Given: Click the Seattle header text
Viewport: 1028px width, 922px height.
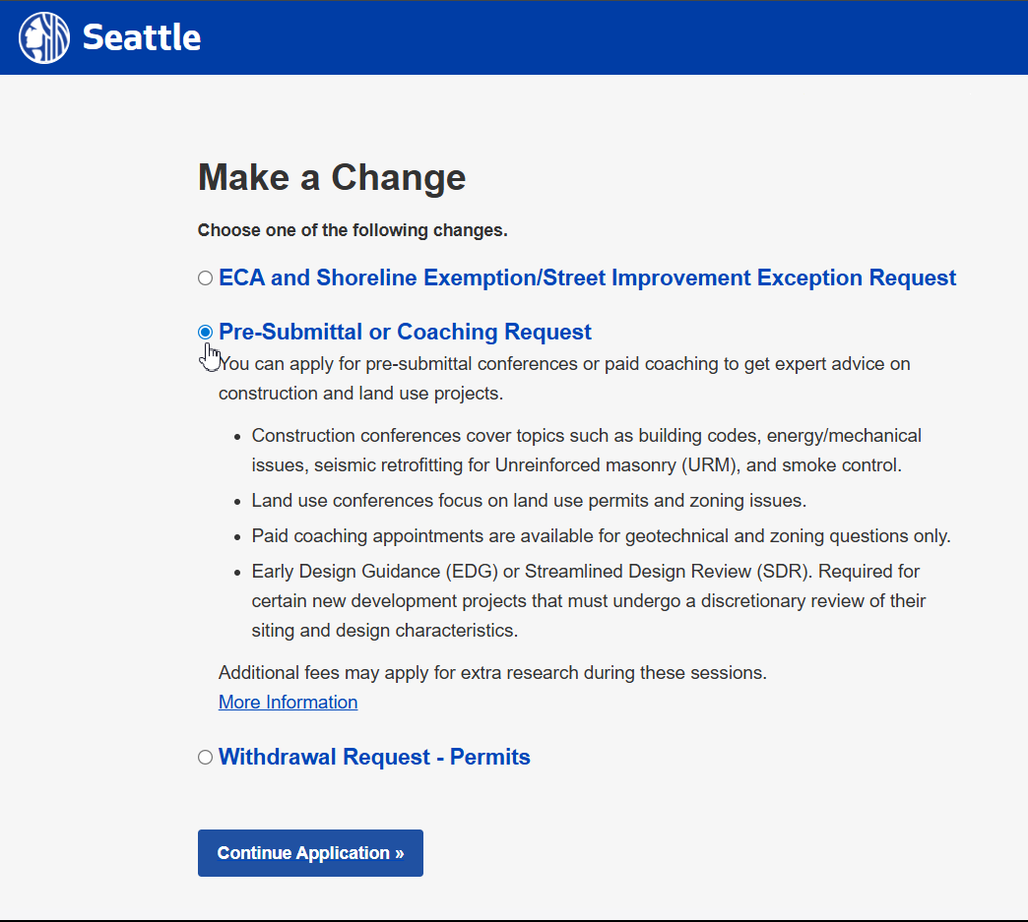Looking at the screenshot, I should (x=142, y=37).
